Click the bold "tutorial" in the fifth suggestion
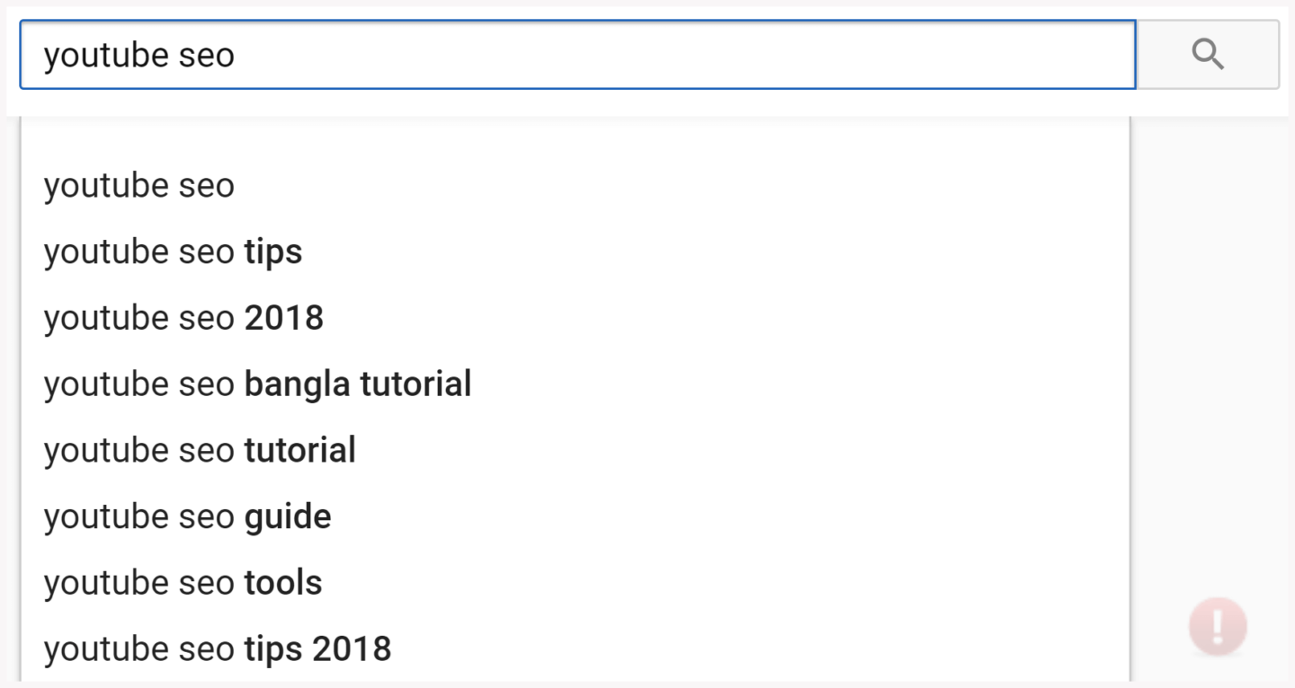The image size is (1295, 688). (300, 451)
